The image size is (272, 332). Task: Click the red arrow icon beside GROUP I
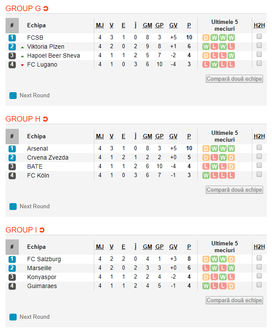(x=42, y=230)
